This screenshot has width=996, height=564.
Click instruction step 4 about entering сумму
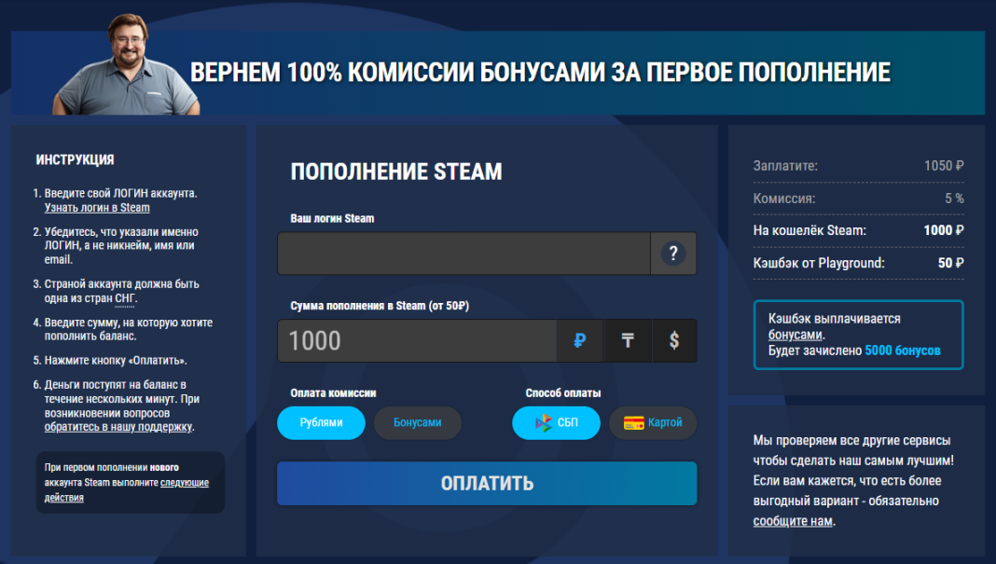pos(123,330)
